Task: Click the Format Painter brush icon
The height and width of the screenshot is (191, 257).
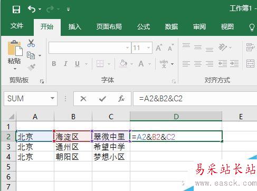Action: [32, 67]
